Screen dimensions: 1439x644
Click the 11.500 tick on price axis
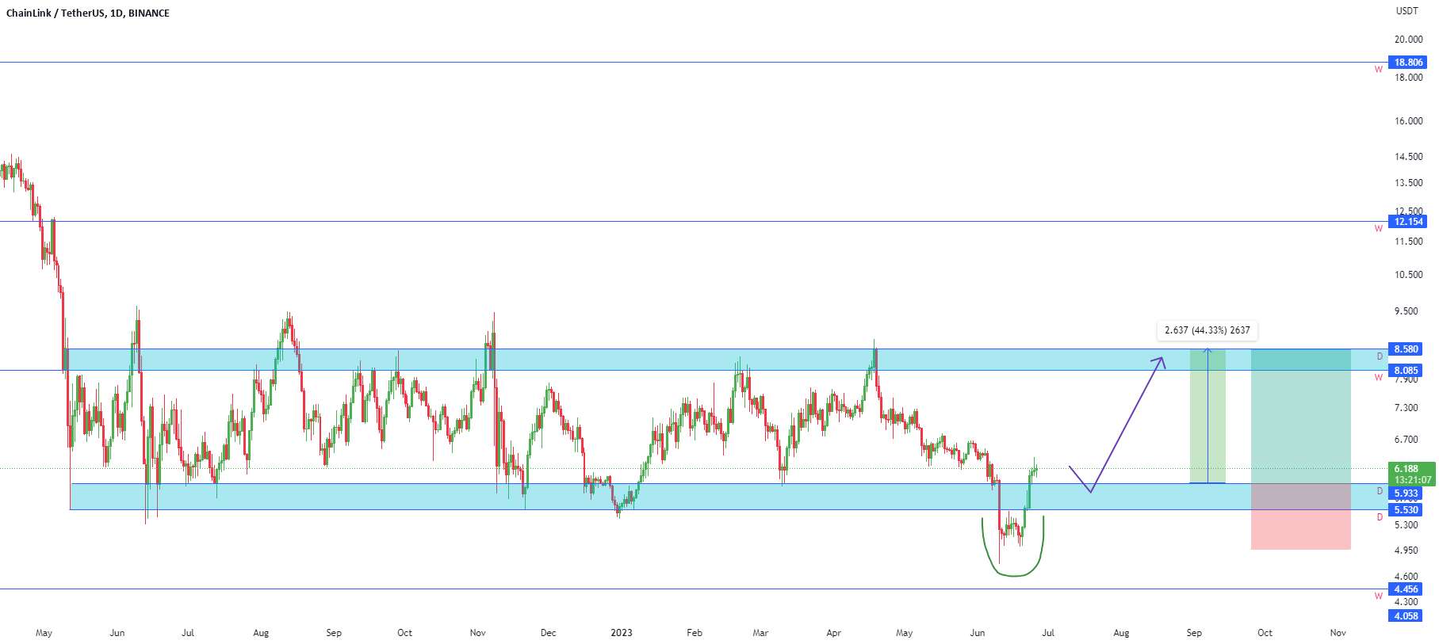pyautogui.click(x=1409, y=242)
